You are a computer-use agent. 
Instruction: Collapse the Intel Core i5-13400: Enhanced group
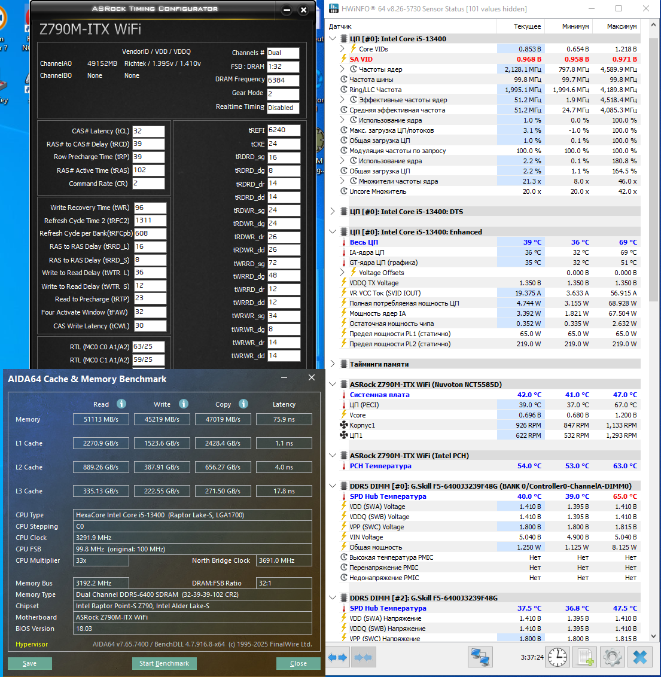pos(333,232)
